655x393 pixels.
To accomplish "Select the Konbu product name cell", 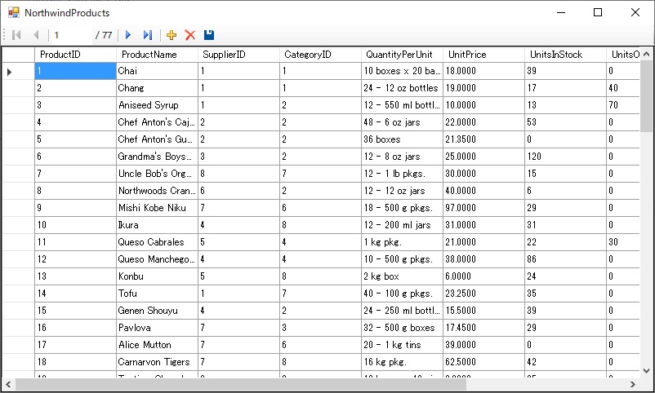I will click(x=157, y=276).
